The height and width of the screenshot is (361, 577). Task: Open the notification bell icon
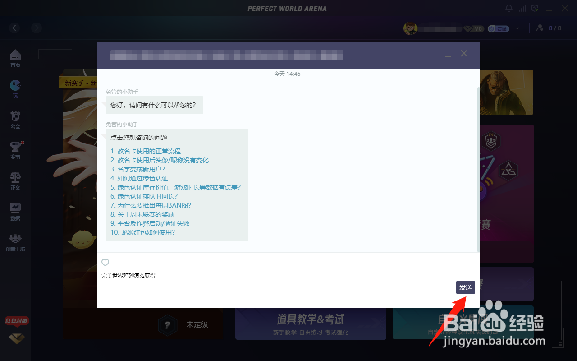pyautogui.click(x=509, y=8)
